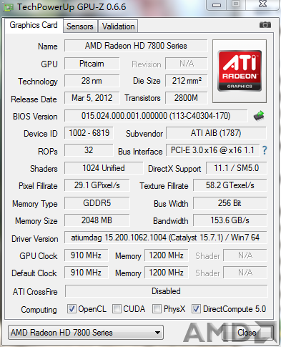Click the camera screenshot icon
This screenshot has width=281, height=347.
pyautogui.click(x=265, y=25)
